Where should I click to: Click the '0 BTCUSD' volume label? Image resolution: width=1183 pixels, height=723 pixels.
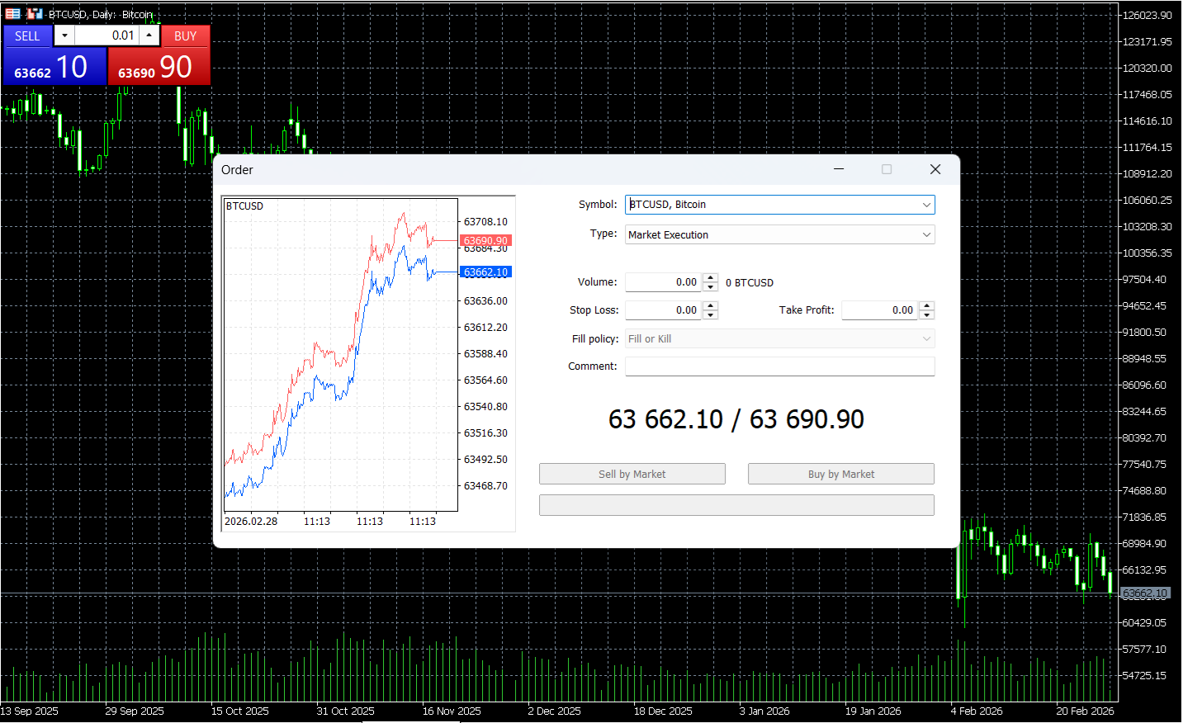tap(750, 282)
